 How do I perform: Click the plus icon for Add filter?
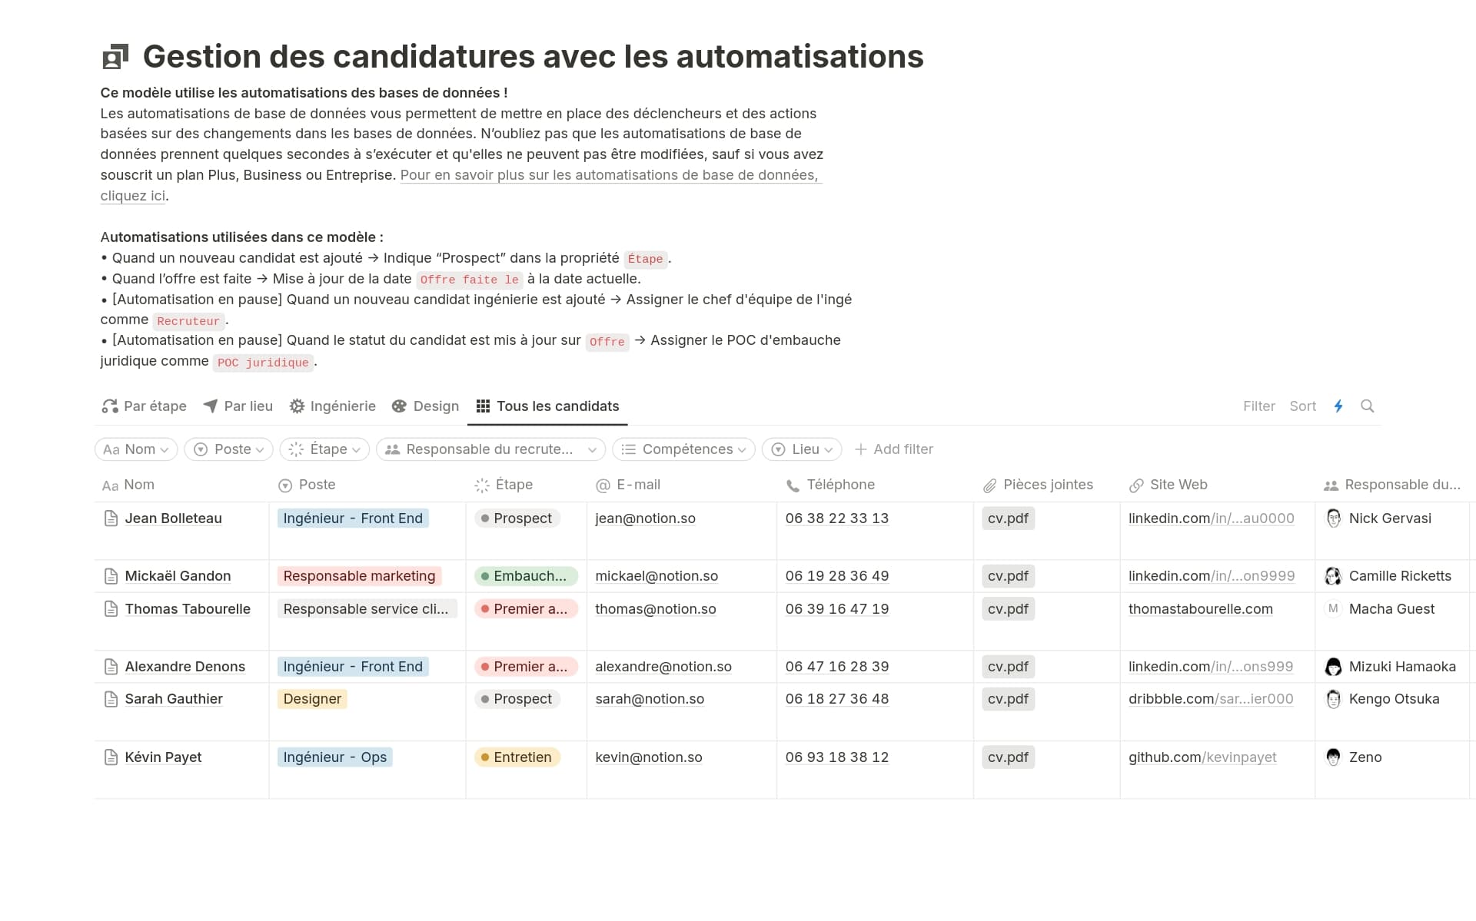pos(860,449)
